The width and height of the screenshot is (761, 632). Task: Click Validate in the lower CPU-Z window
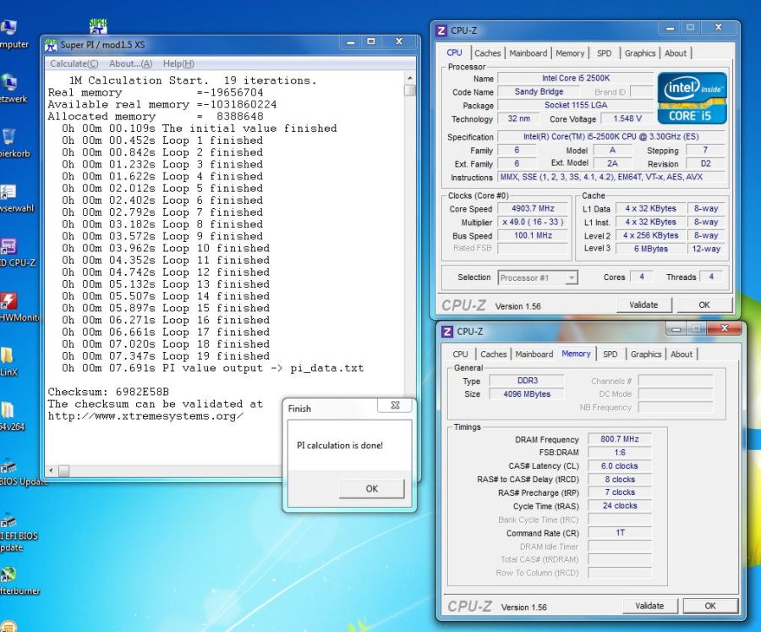click(649, 606)
